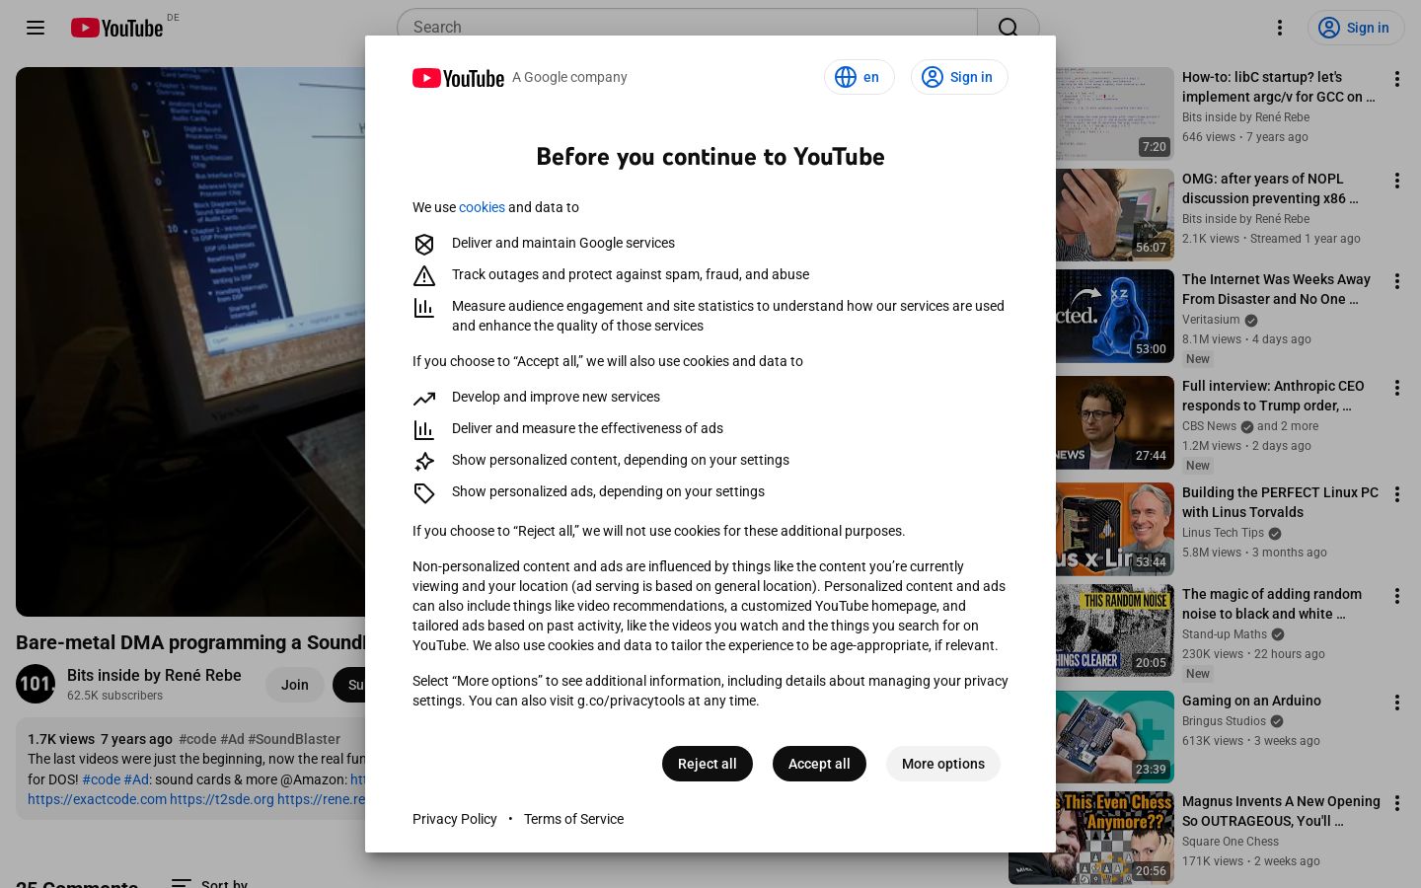Open options for 'OMG: after years of NOPL' video
Screen dimensions: 1421x888
1397,181
